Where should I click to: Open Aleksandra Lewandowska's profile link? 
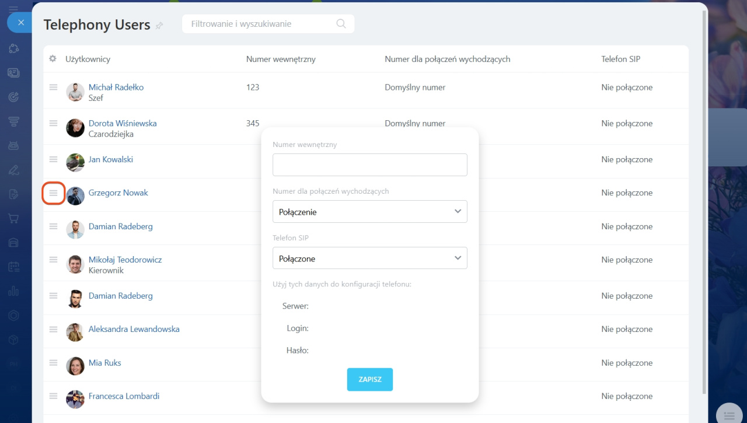134,329
